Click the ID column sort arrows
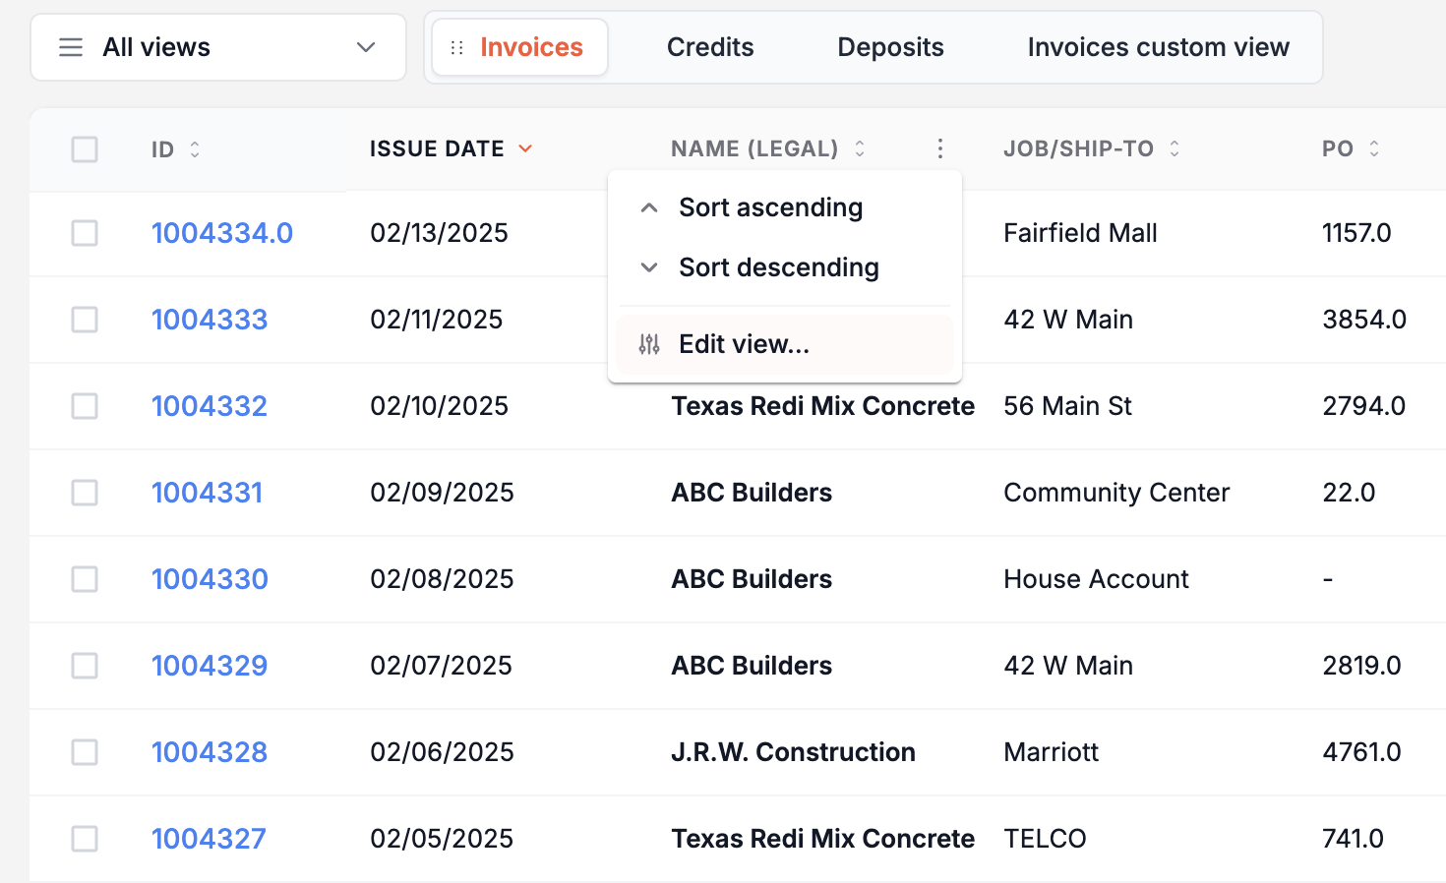This screenshot has width=1446, height=883. [x=195, y=149]
